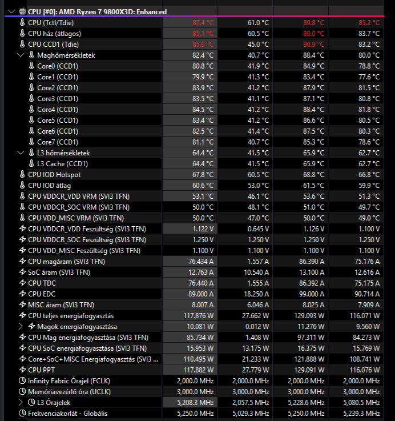Select the MISC áram (SVI3 TFN) label
Viewport: 395px width, 421px height.
pyautogui.click(x=61, y=305)
